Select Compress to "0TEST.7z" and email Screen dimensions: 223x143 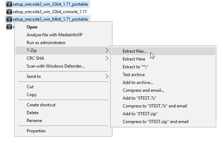163,106
